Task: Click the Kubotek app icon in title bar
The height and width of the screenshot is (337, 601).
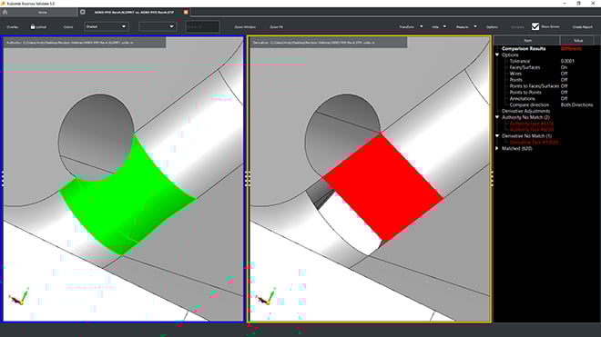Action: tap(3, 3)
